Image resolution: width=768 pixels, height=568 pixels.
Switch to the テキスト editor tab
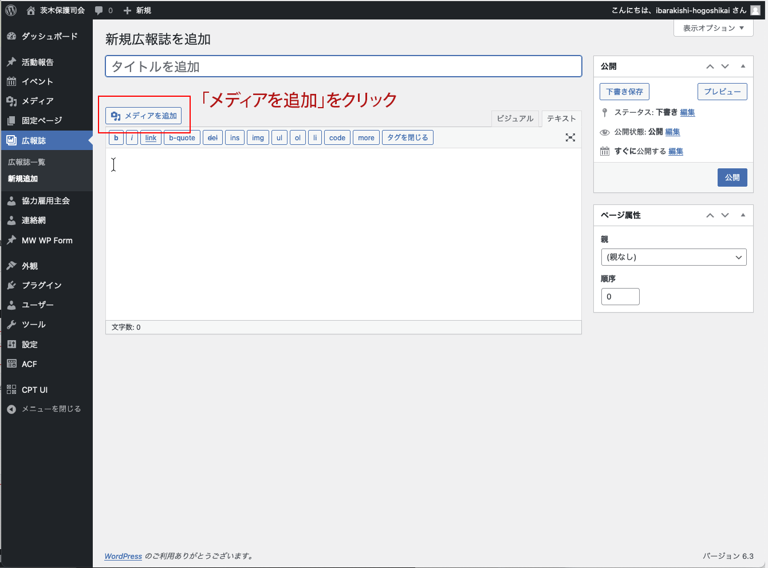pyautogui.click(x=561, y=119)
